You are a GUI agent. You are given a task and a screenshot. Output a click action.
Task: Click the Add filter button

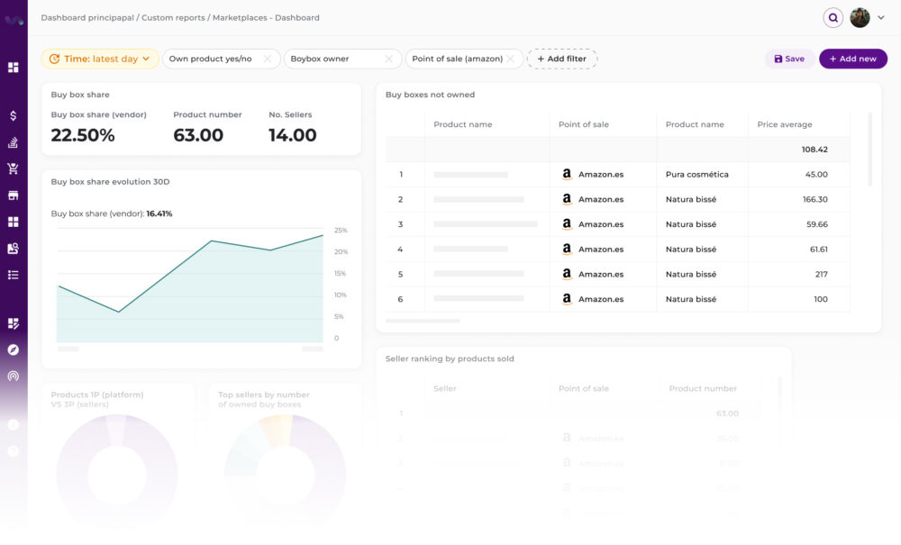[x=562, y=59]
